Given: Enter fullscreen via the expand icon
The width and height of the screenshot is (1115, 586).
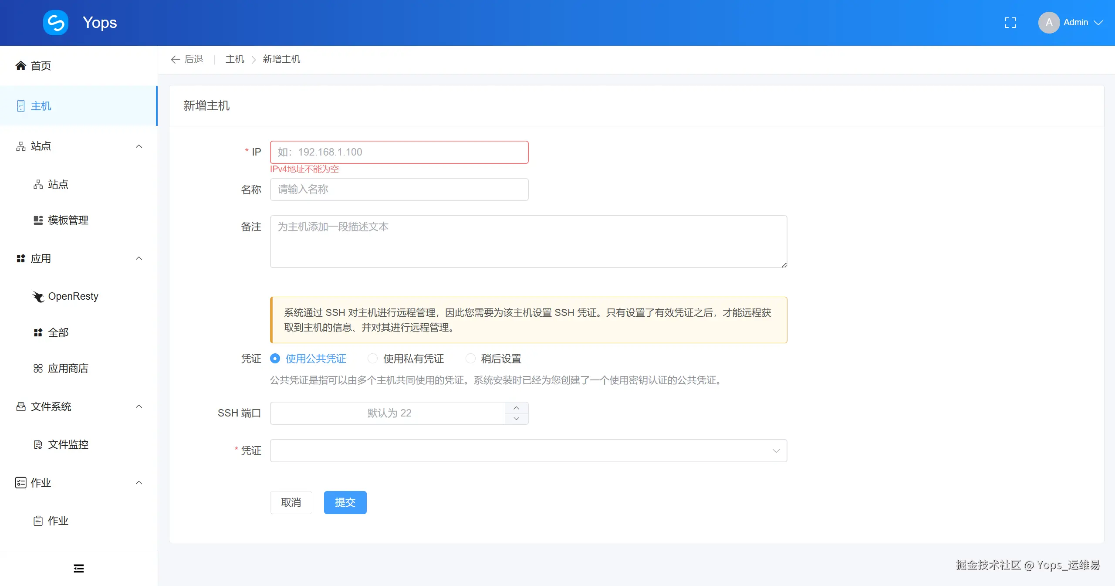Looking at the screenshot, I should point(1010,22).
